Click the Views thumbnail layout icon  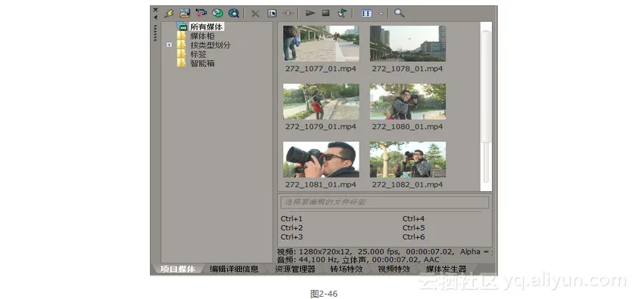click(x=366, y=14)
